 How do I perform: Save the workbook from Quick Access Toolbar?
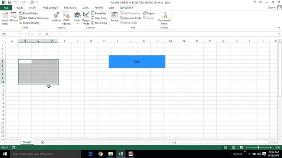point(10,2)
